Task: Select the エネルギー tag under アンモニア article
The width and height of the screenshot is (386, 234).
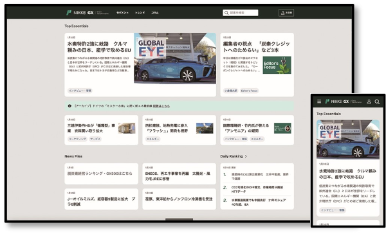Action: (x=257, y=139)
